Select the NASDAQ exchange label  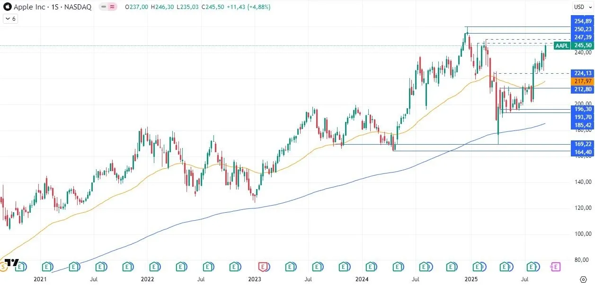(x=80, y=7)
